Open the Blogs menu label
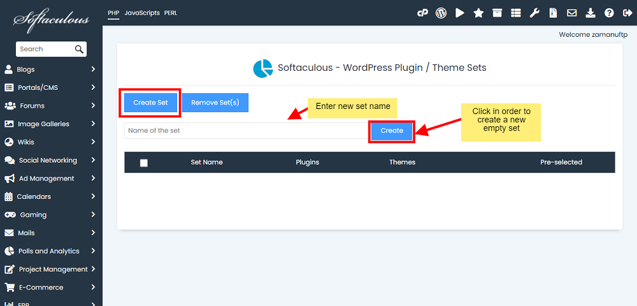The image size is (637, 306). coord(25,69)
